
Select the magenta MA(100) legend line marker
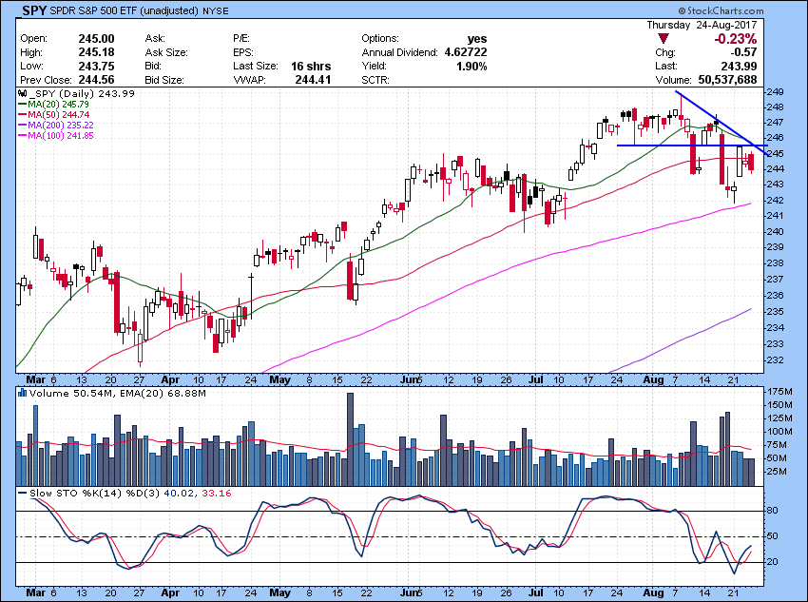[x=23, y=136]
